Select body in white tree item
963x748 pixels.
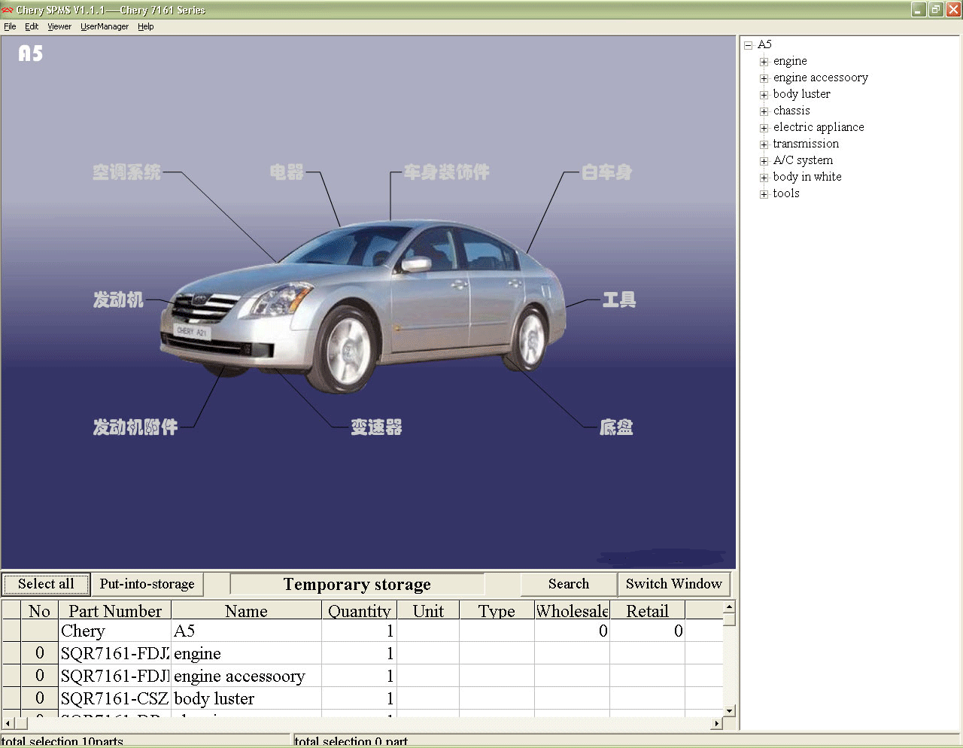pyautogui.click(x=807, y=177)
